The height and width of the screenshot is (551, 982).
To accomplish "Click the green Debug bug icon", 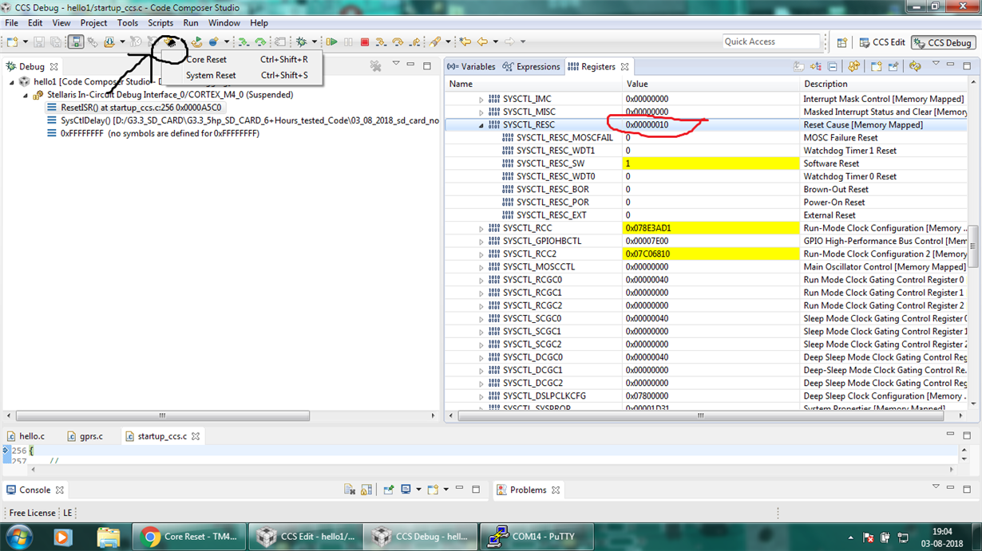I will (x=301, y=41).
